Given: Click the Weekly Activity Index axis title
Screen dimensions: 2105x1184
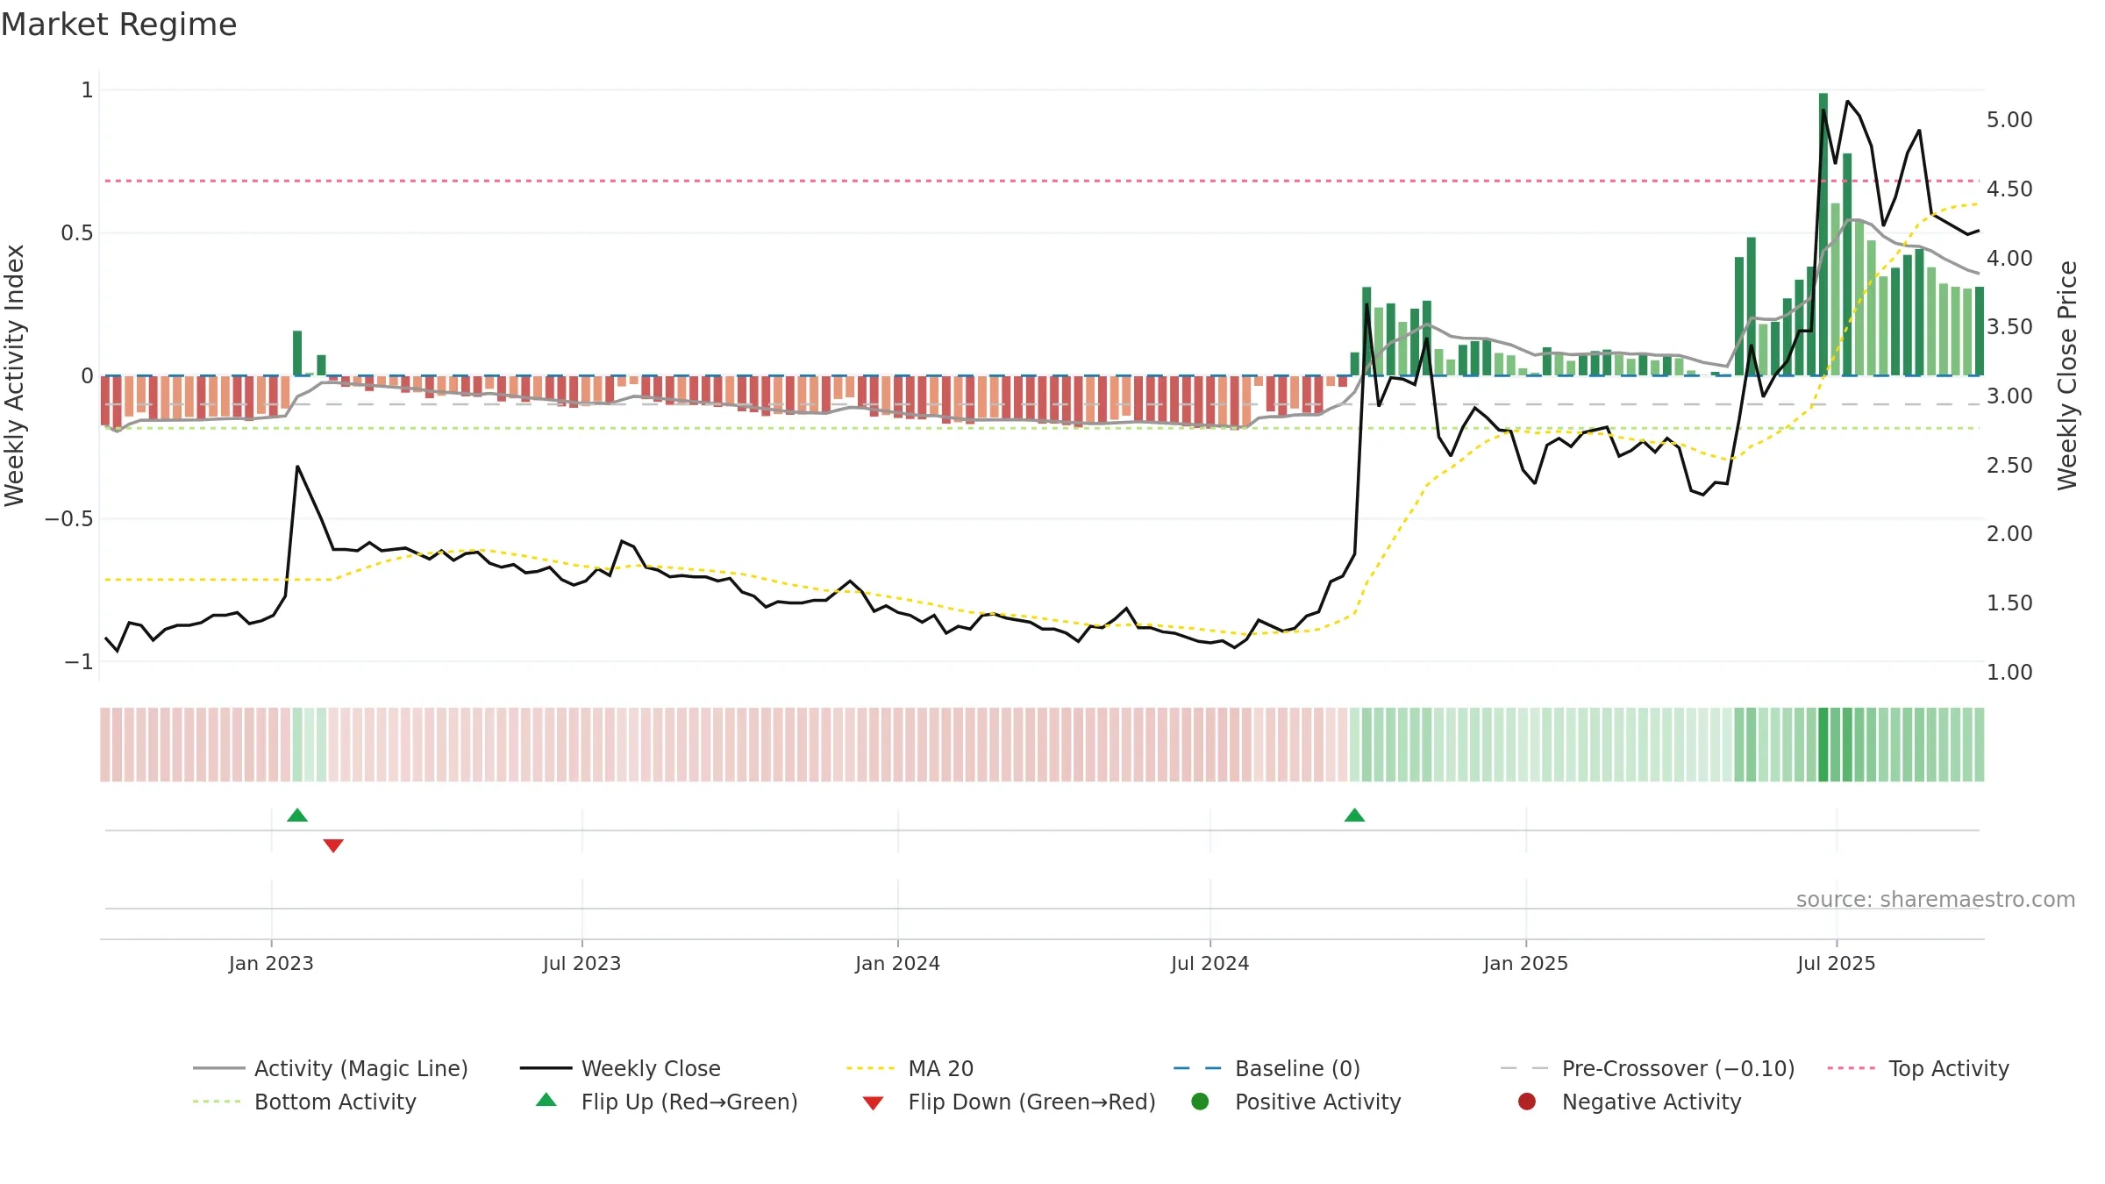Looking at the screenshot, I should (15, 375).
